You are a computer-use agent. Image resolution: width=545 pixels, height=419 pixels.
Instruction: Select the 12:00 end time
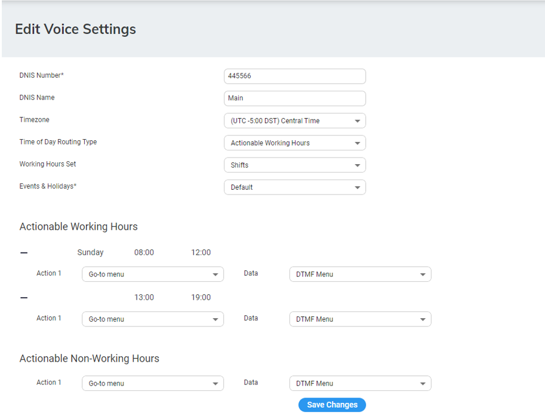pyautogui.click(x=201, y=252)
